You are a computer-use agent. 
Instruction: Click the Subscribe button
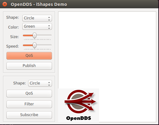coord(29,115)
